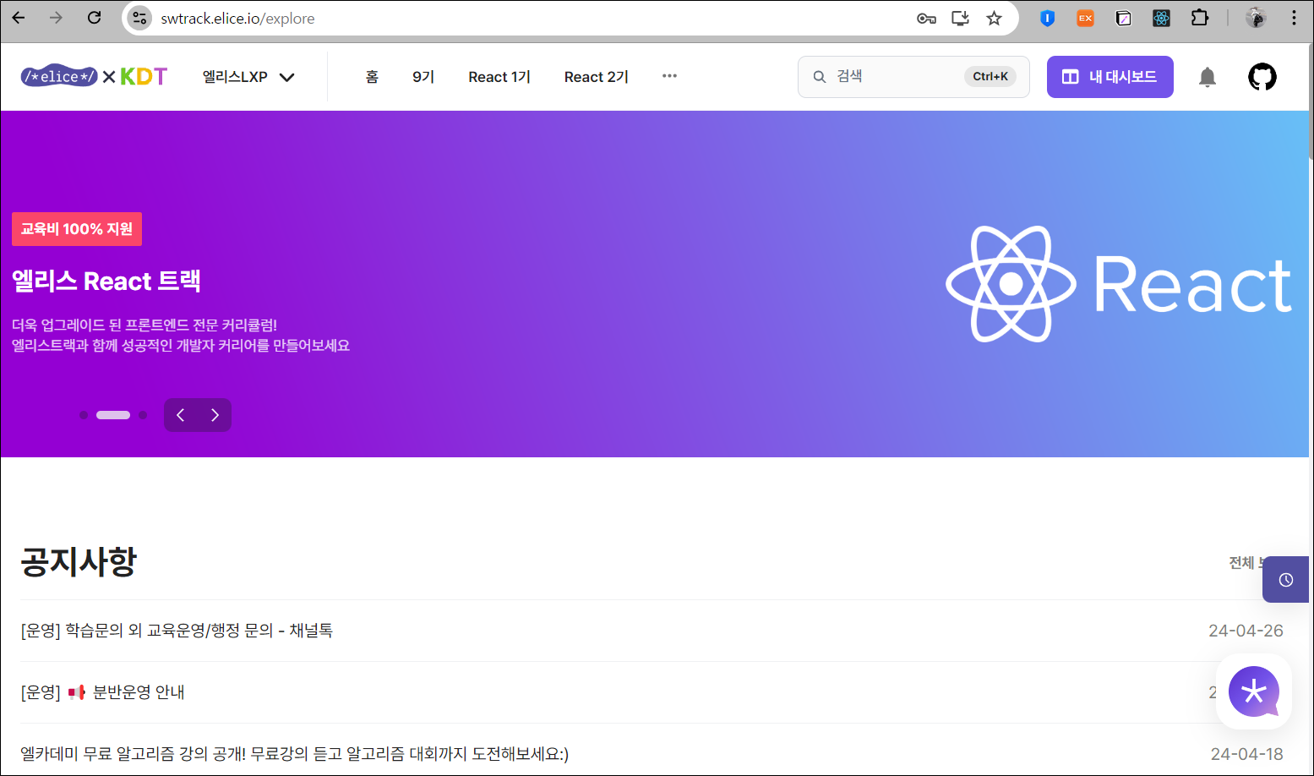
Task: Select the third carousel dot
Action: pyautogui.click(x=143, y=415)
